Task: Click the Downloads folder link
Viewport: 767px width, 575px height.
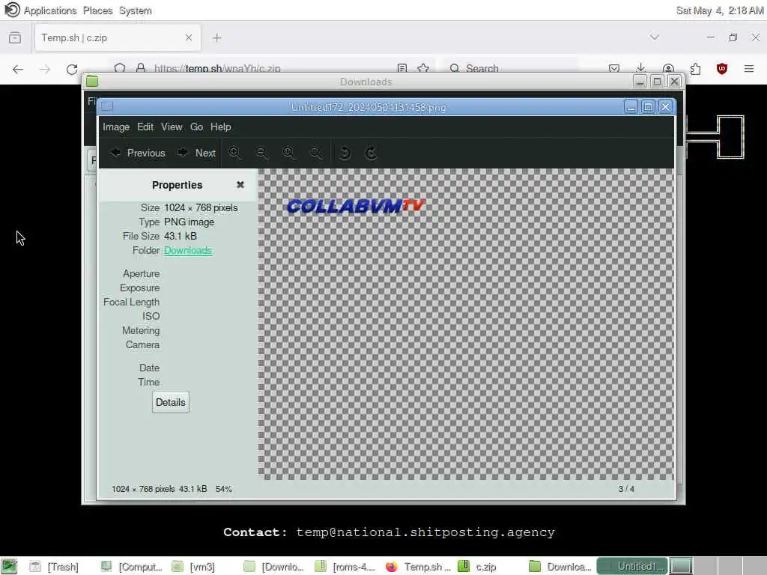Action: [x=188, y=250]
